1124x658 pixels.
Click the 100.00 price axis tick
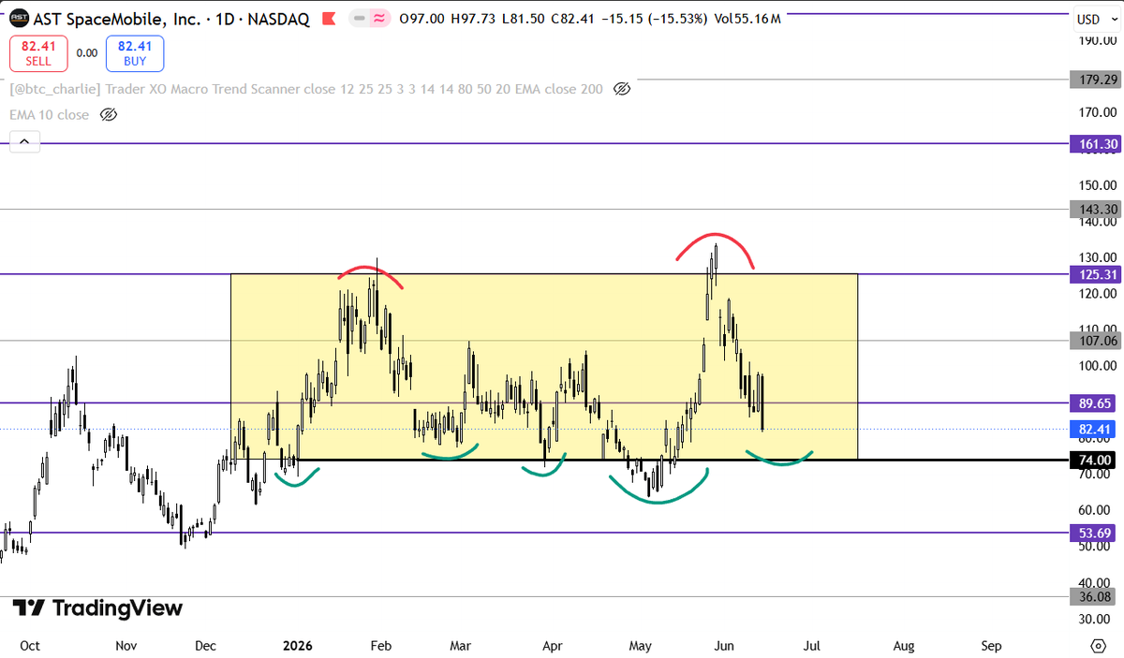point(1095,366)
